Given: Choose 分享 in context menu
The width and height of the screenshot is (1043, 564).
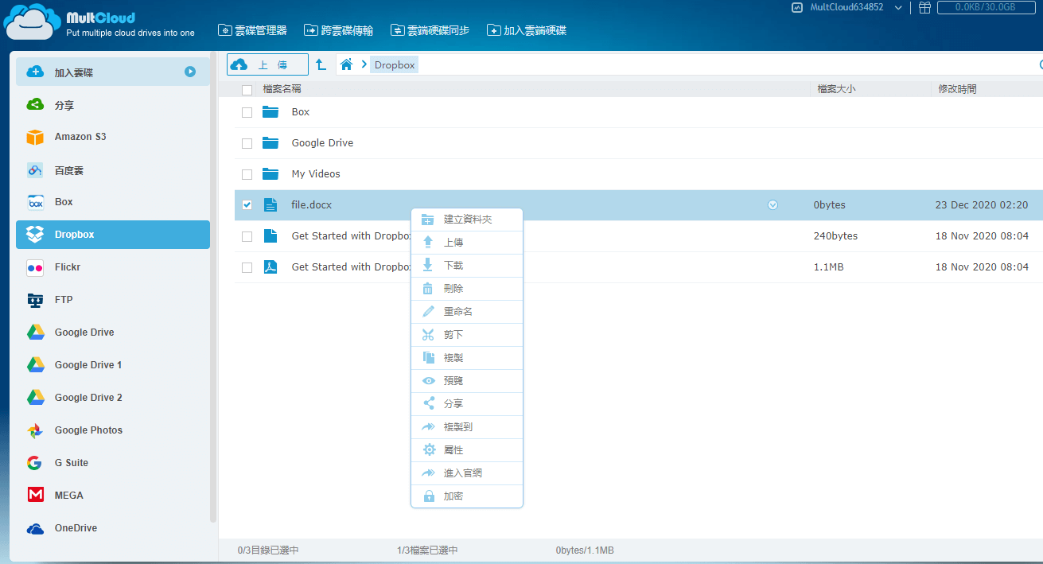Looking at the screenshot, I should pyautogui.click(x=467, y=404).
